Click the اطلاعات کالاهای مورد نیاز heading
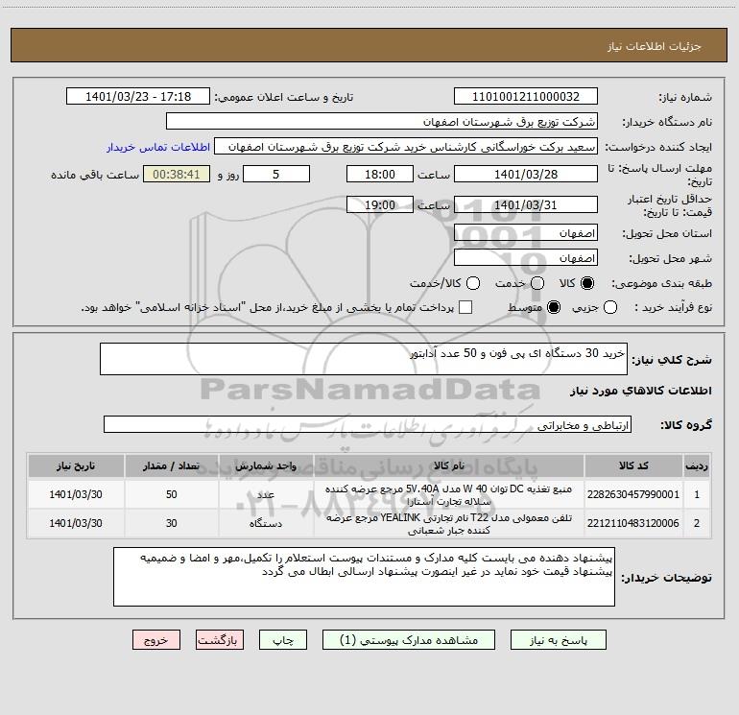 pyautogui.click(x=641, y=391)
